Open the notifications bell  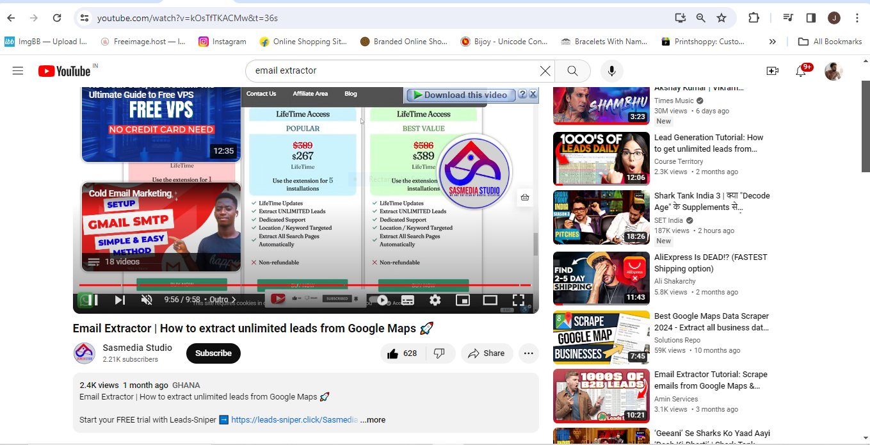801,71
